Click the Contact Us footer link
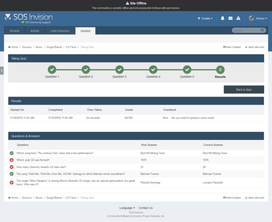This screenshot has width=272, height=222. pyautogui.click(x=146, y=208)
